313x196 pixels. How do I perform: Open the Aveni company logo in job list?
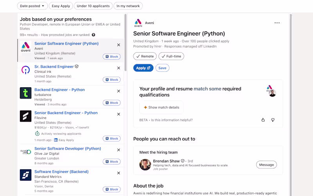pos(25,47)
